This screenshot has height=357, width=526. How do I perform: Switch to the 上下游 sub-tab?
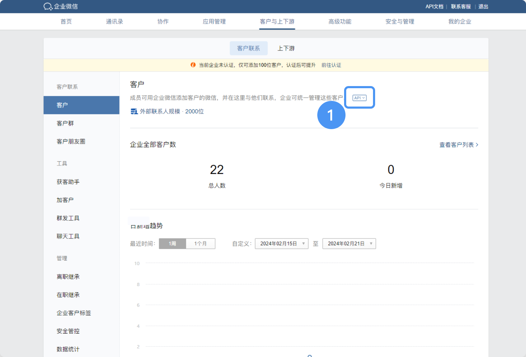click(x=286, y=48)
